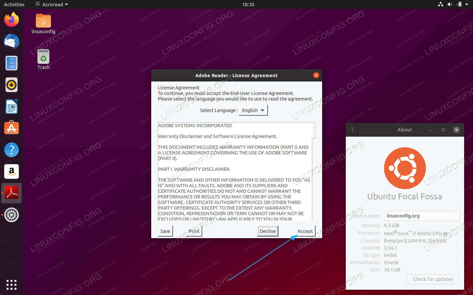Viewport: 473px width, 295px height.
Task: Launch LibreOffice Writer from the dock
Action: click(12, 106)
